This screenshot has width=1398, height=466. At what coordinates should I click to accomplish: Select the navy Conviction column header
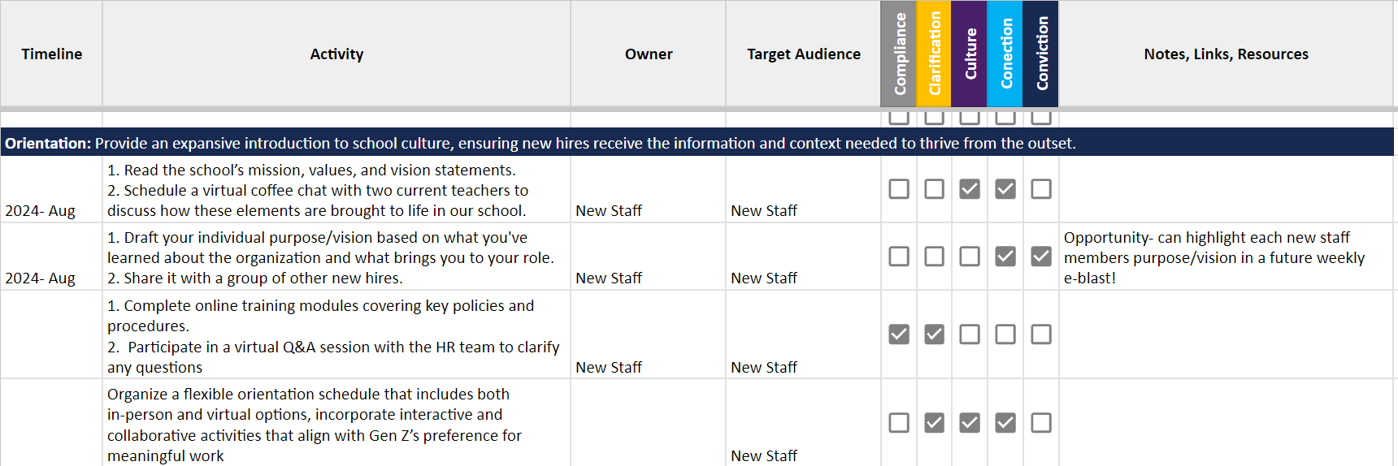point(1041,54)
